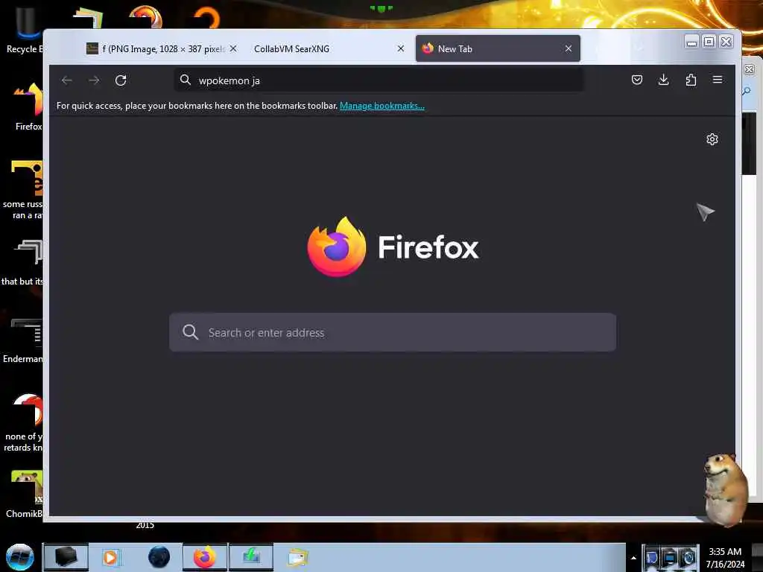763x572 pixels.
Task: Minimize the Firefox window
Action: pyautogui.click(x=691, y=42)
